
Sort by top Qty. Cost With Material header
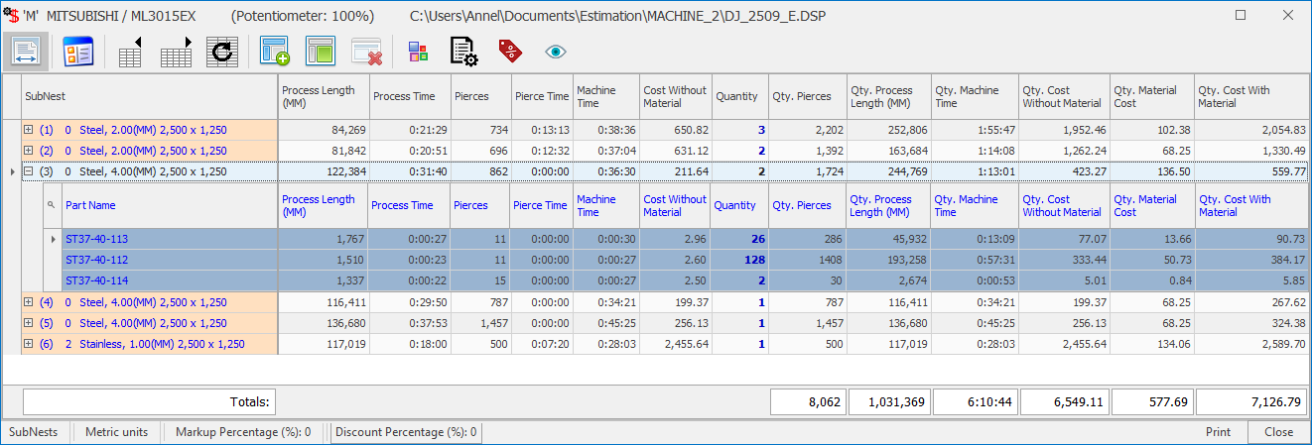[1252, 96]
